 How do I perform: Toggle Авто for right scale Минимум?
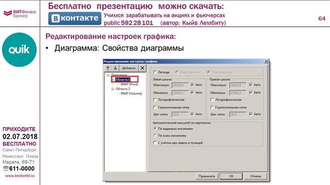click(251, 92)
